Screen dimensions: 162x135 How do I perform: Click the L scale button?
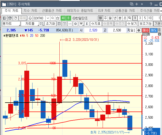(x=144, y=34)
